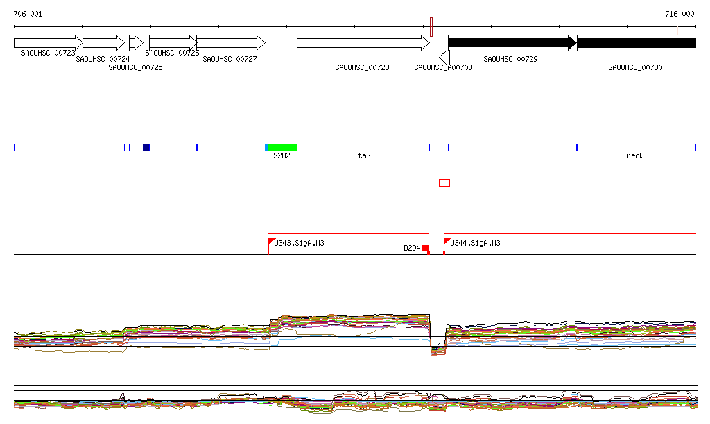The width and height of the screenshot is (710, 424).
Task: Select the black SAOUHSC_00729 gene arrow
Action: [512, 43]
